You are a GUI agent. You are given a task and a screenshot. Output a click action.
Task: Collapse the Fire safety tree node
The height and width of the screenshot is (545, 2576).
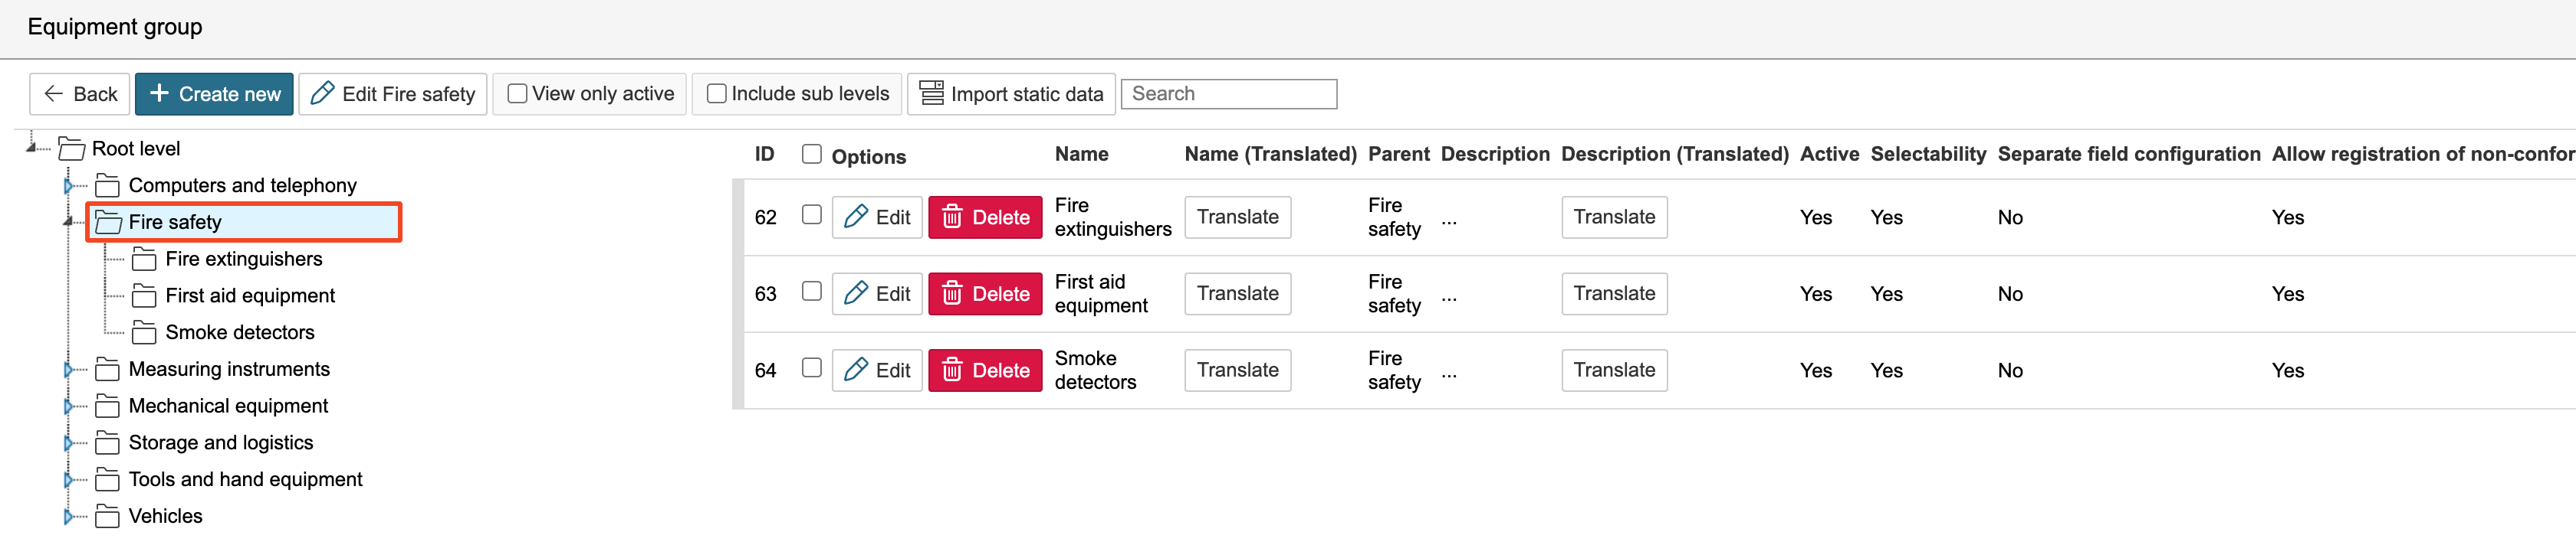69,221
